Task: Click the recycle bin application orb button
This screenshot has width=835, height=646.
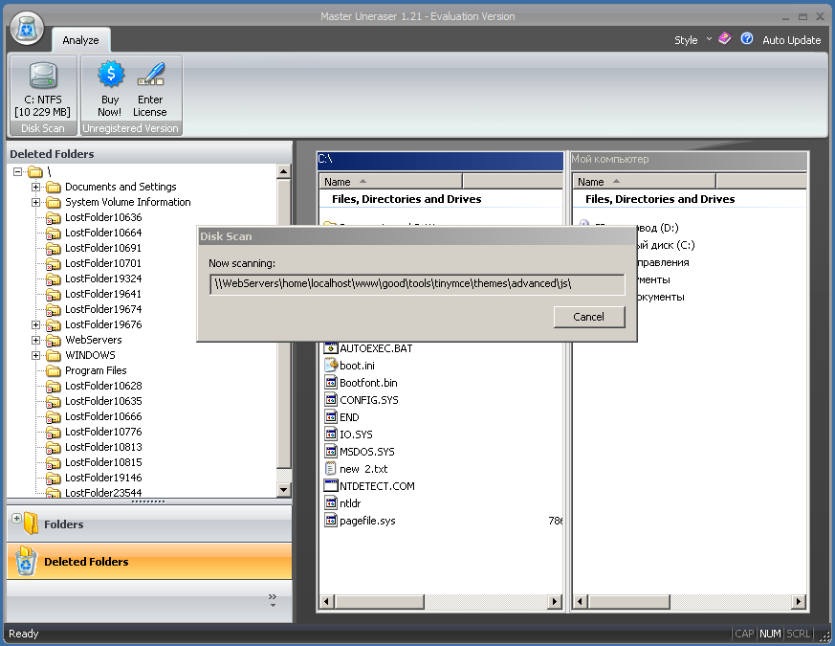Action: (27, 29)
